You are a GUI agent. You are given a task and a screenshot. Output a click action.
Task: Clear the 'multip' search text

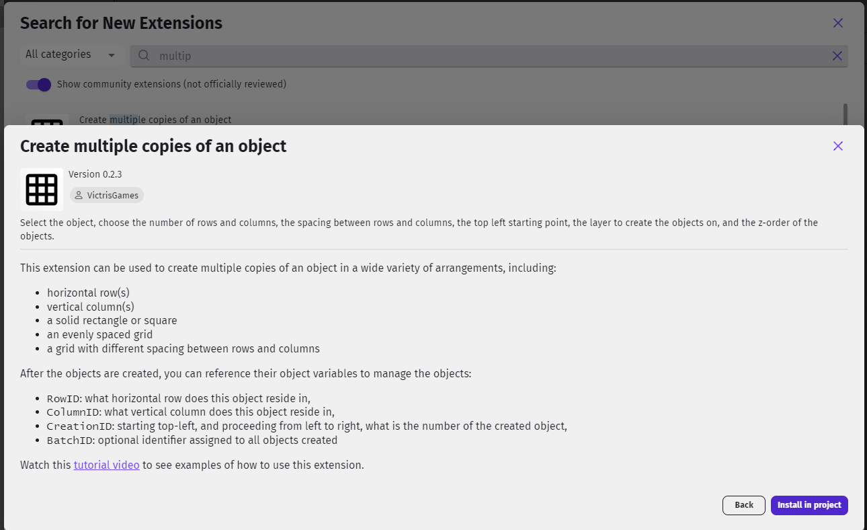[837, 56]
